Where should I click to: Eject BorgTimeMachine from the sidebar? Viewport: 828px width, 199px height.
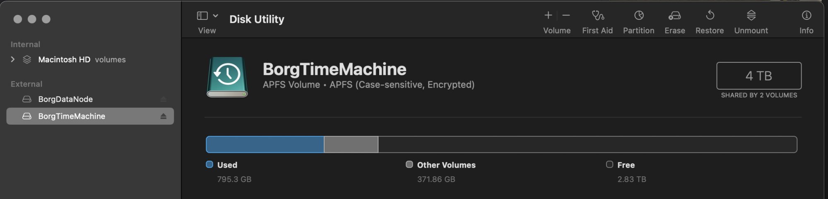pyautogui.click(x=163, y=116)
